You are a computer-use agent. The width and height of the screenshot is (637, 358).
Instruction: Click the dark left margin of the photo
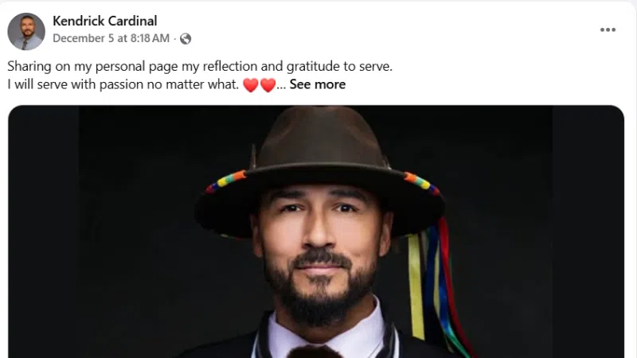(x=44, y=232)
